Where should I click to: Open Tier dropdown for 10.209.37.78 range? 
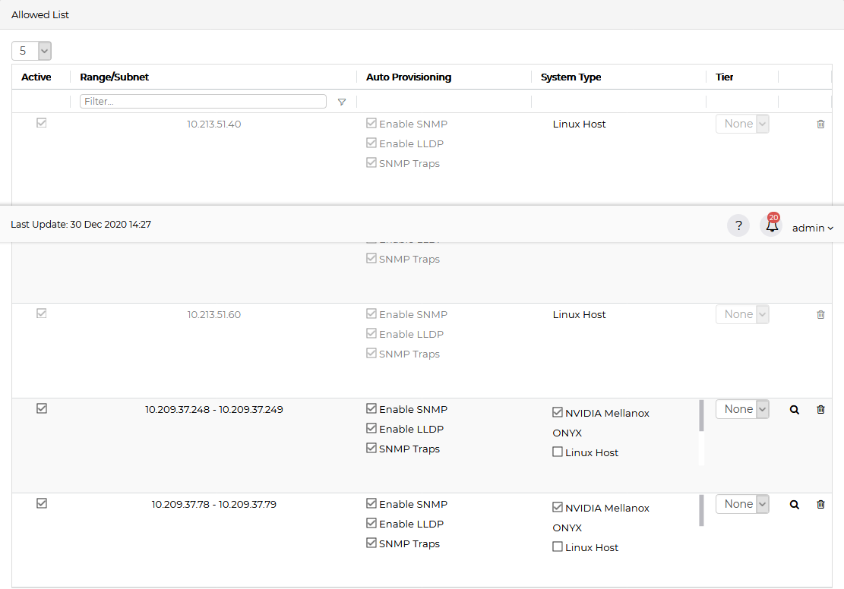coord(742,504)
